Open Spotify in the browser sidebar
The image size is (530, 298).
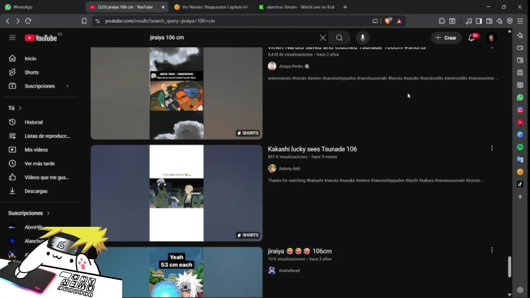(x=520, y=147)
